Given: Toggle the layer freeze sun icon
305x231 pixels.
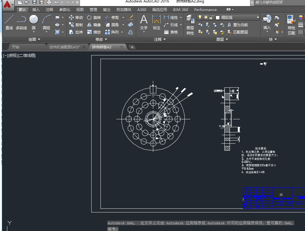Looking at the screenshot, I should point(205,18).
